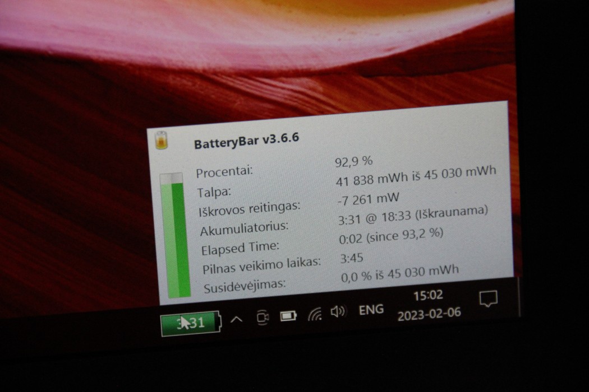Click the Pilnas veikimo laikas label

[262, 265]
